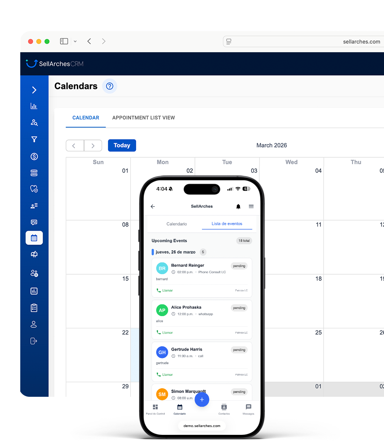The width and height of the screenshot is (384, 448).
Task: Switch to Calendario tab on phone
Action: tap(177, 224)
